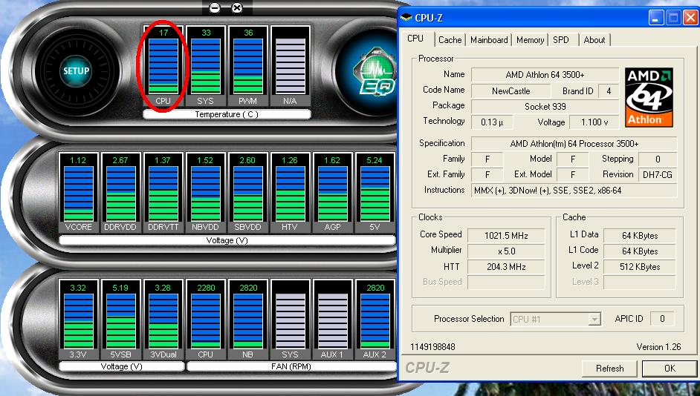Select the CPU tab in CPU-Z
Image resolution: width=700 pixels, height=396 pixels.
415,39
